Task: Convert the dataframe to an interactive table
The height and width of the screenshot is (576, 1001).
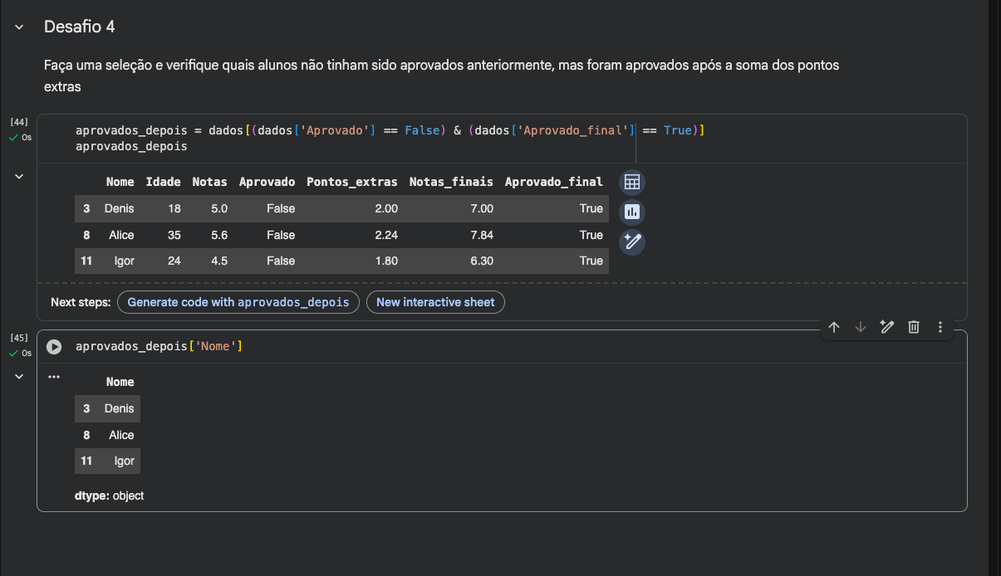Action: [x=632, y=183]
